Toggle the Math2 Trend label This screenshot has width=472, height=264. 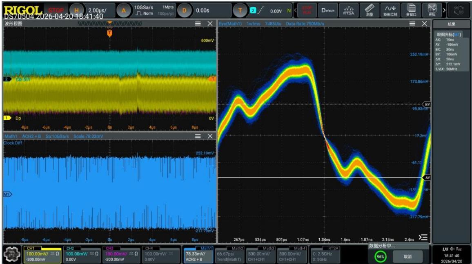click(230, 254)
